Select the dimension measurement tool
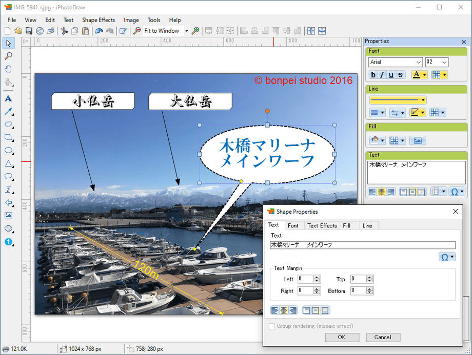The height and width of the screenshot is (355, 472). [x=8, y=190]
